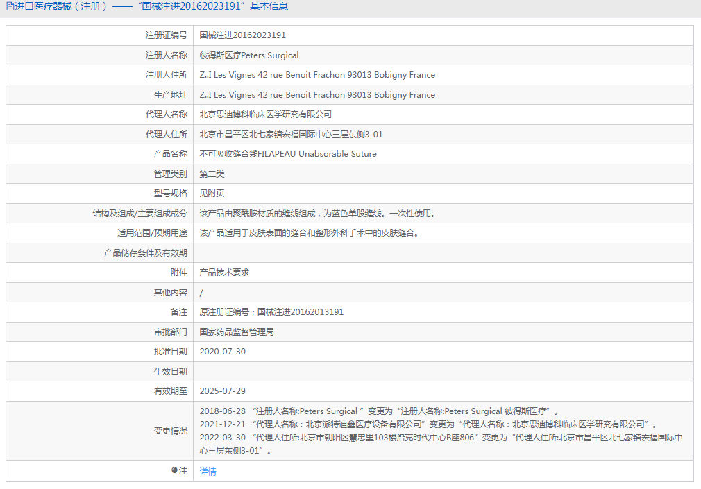Select attachment value 产品技术要求
Viewport: 701px width, 489px height.
[224, 273]
